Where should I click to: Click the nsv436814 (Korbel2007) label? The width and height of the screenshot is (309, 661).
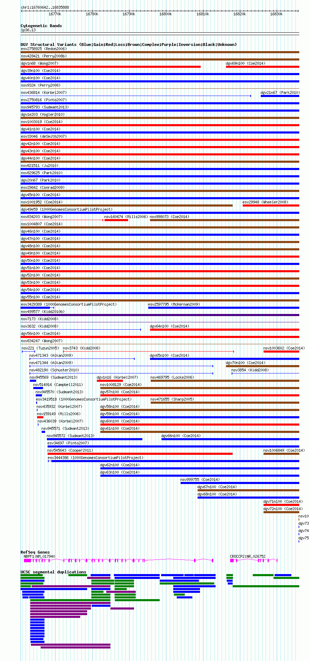44,93
